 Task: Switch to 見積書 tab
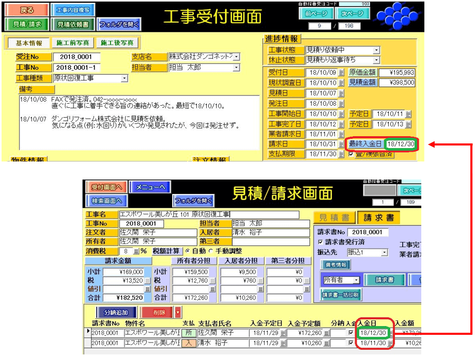[334, 218]
